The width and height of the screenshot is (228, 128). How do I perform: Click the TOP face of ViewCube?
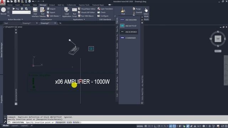tap(218, 39)
